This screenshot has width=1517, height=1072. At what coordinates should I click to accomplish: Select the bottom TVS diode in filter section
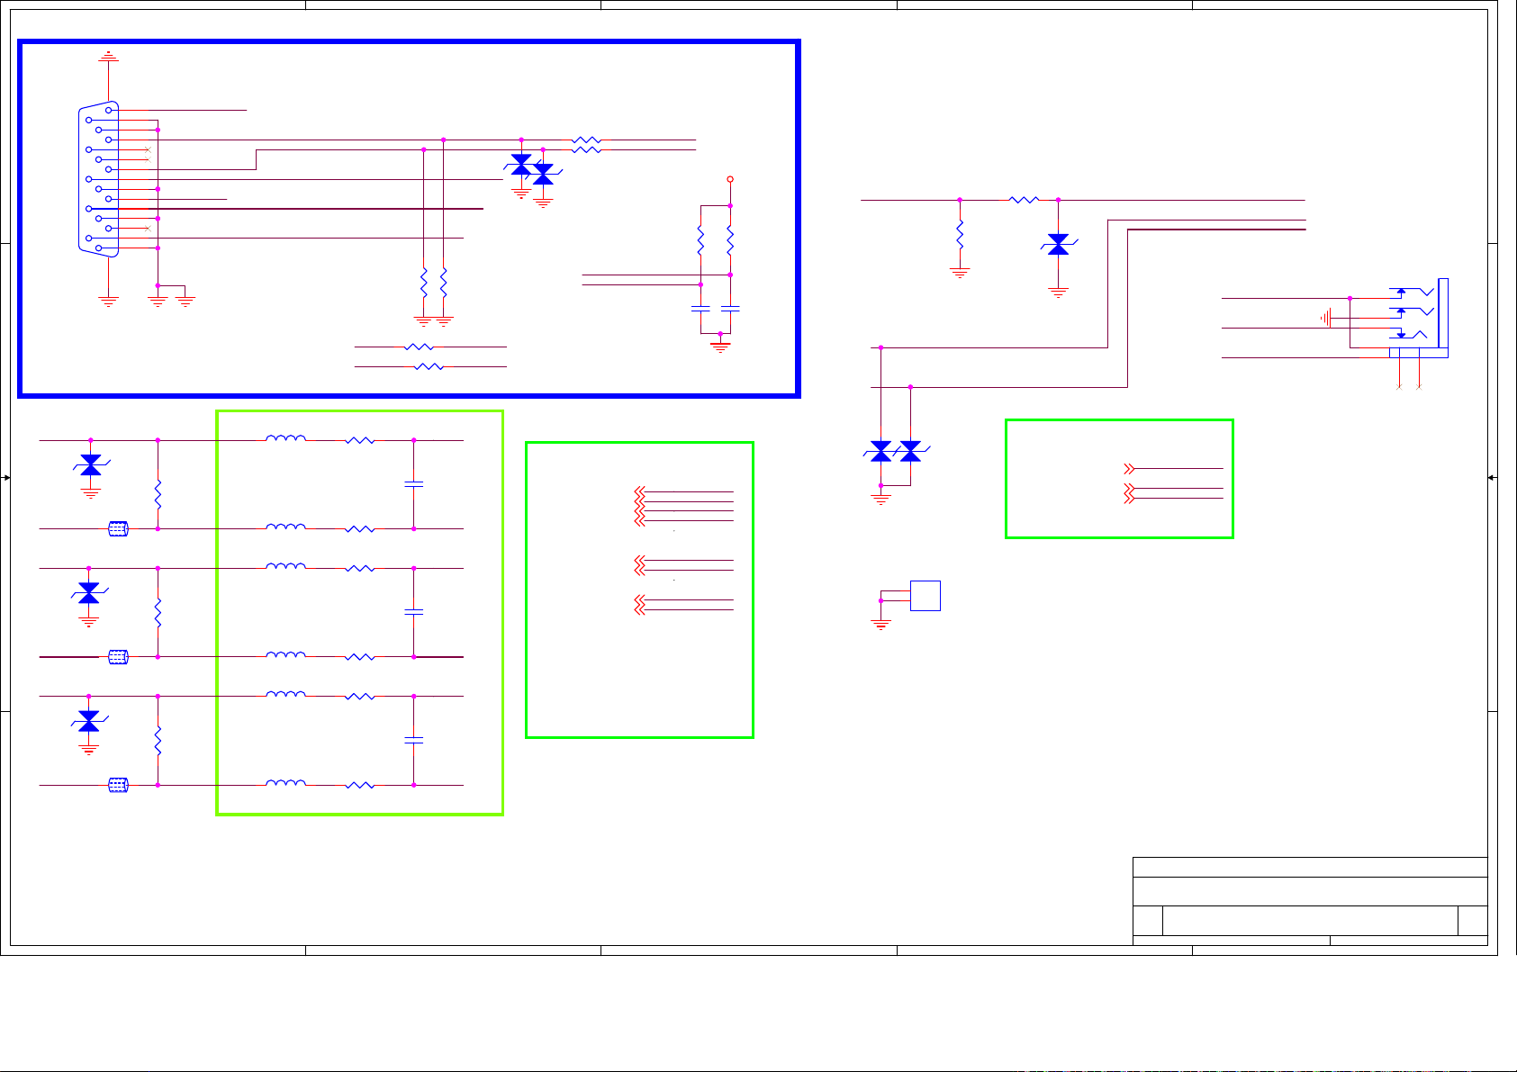pos(89,720)
